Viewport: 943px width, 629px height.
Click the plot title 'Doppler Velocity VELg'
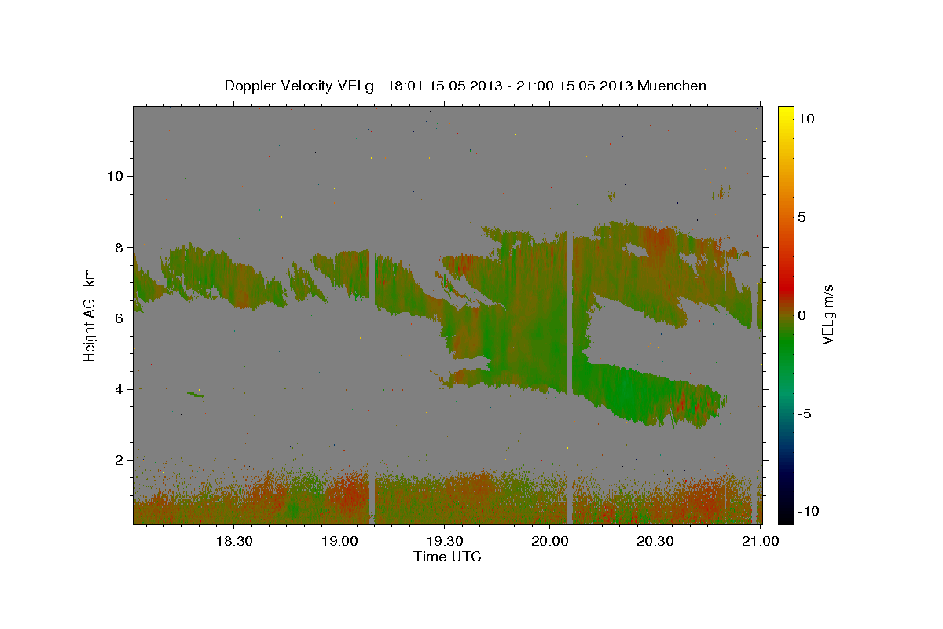(x=301, y=86)
